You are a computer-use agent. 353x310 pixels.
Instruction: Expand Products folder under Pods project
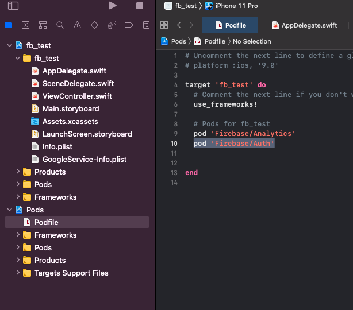pyautogui.click(x=18, y=260)
